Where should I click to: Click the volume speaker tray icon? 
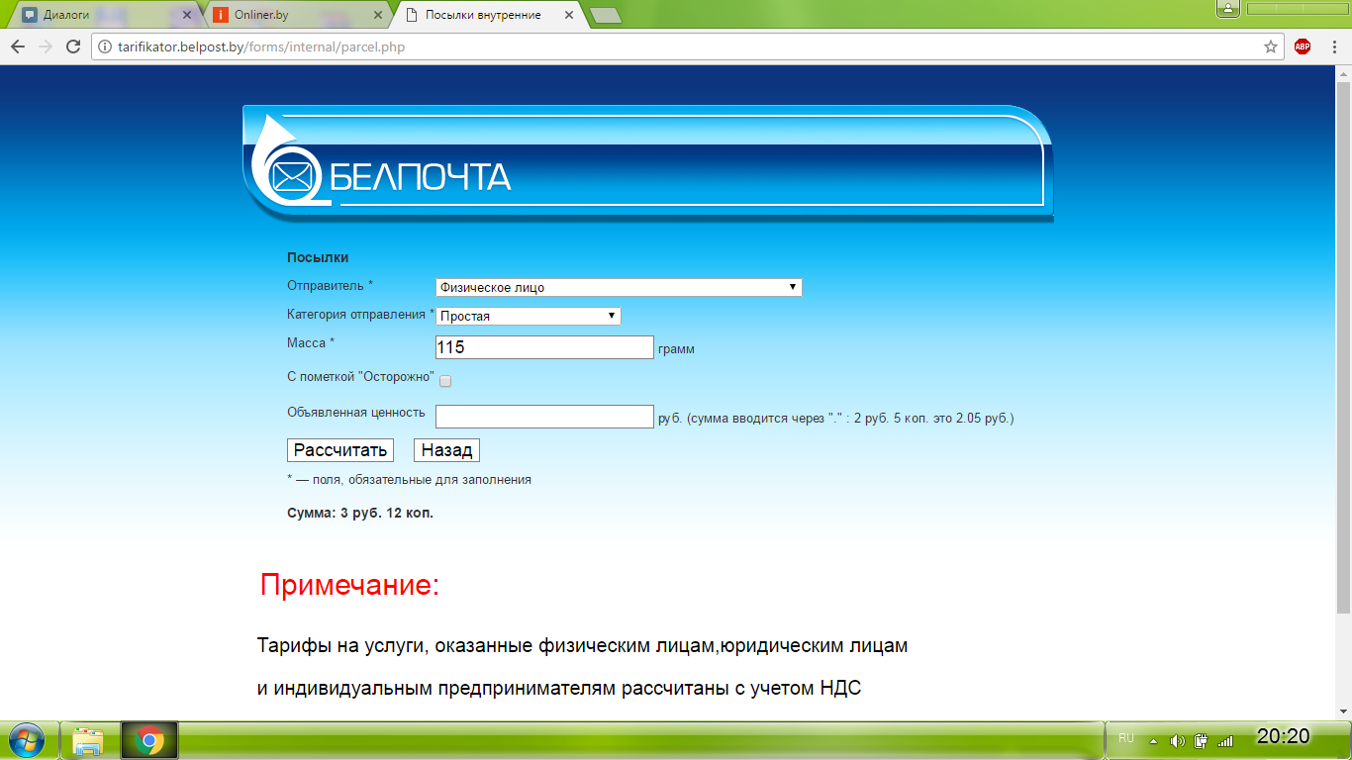click(1177, 740)
